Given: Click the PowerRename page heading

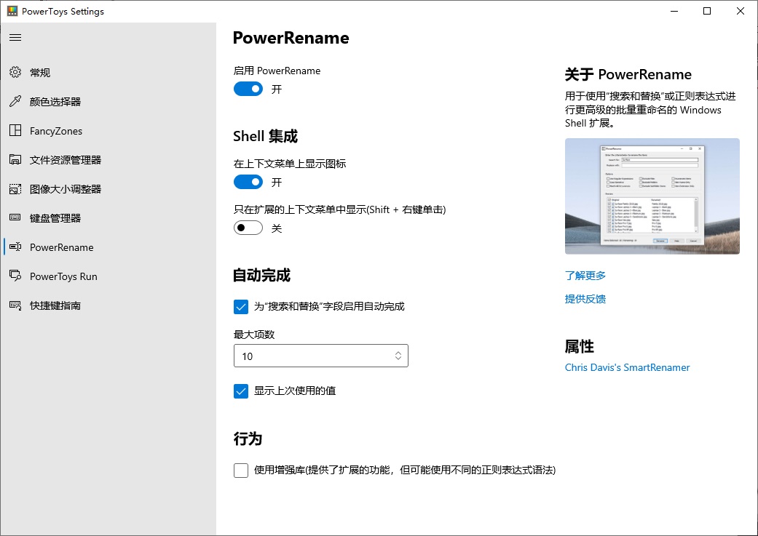Looking at the screenshot, I should click(291, 38).
